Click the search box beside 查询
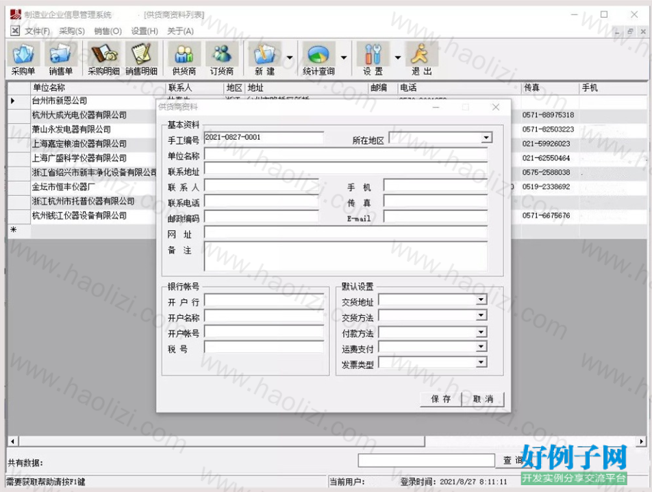 point(426,460)
